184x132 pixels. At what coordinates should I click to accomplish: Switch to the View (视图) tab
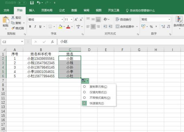click(99, 10)
